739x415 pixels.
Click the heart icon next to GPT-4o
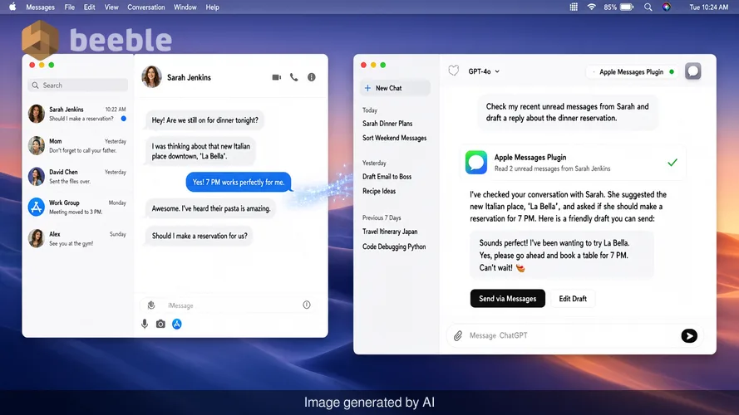(453, 71)
